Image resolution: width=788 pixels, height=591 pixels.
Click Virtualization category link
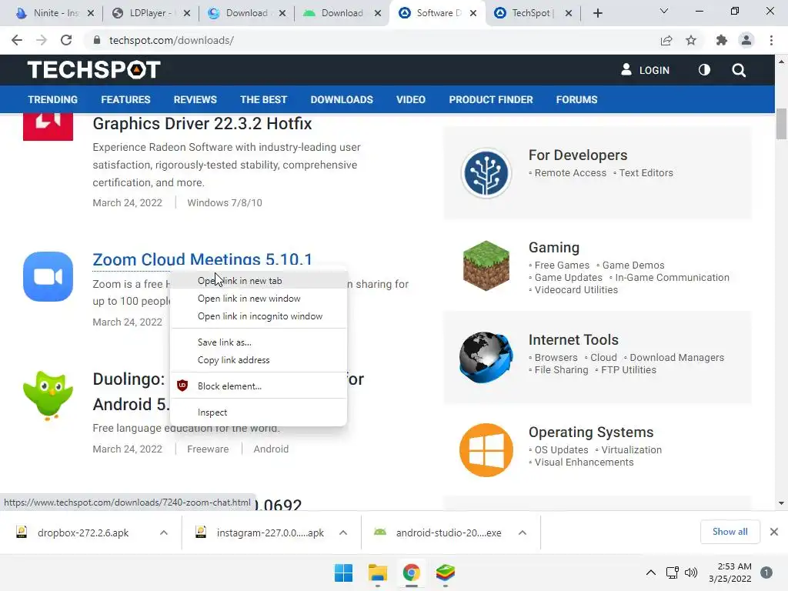click(632, 449)
